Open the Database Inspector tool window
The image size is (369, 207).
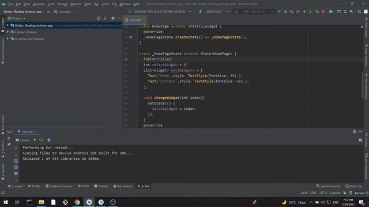click(59, 186)
